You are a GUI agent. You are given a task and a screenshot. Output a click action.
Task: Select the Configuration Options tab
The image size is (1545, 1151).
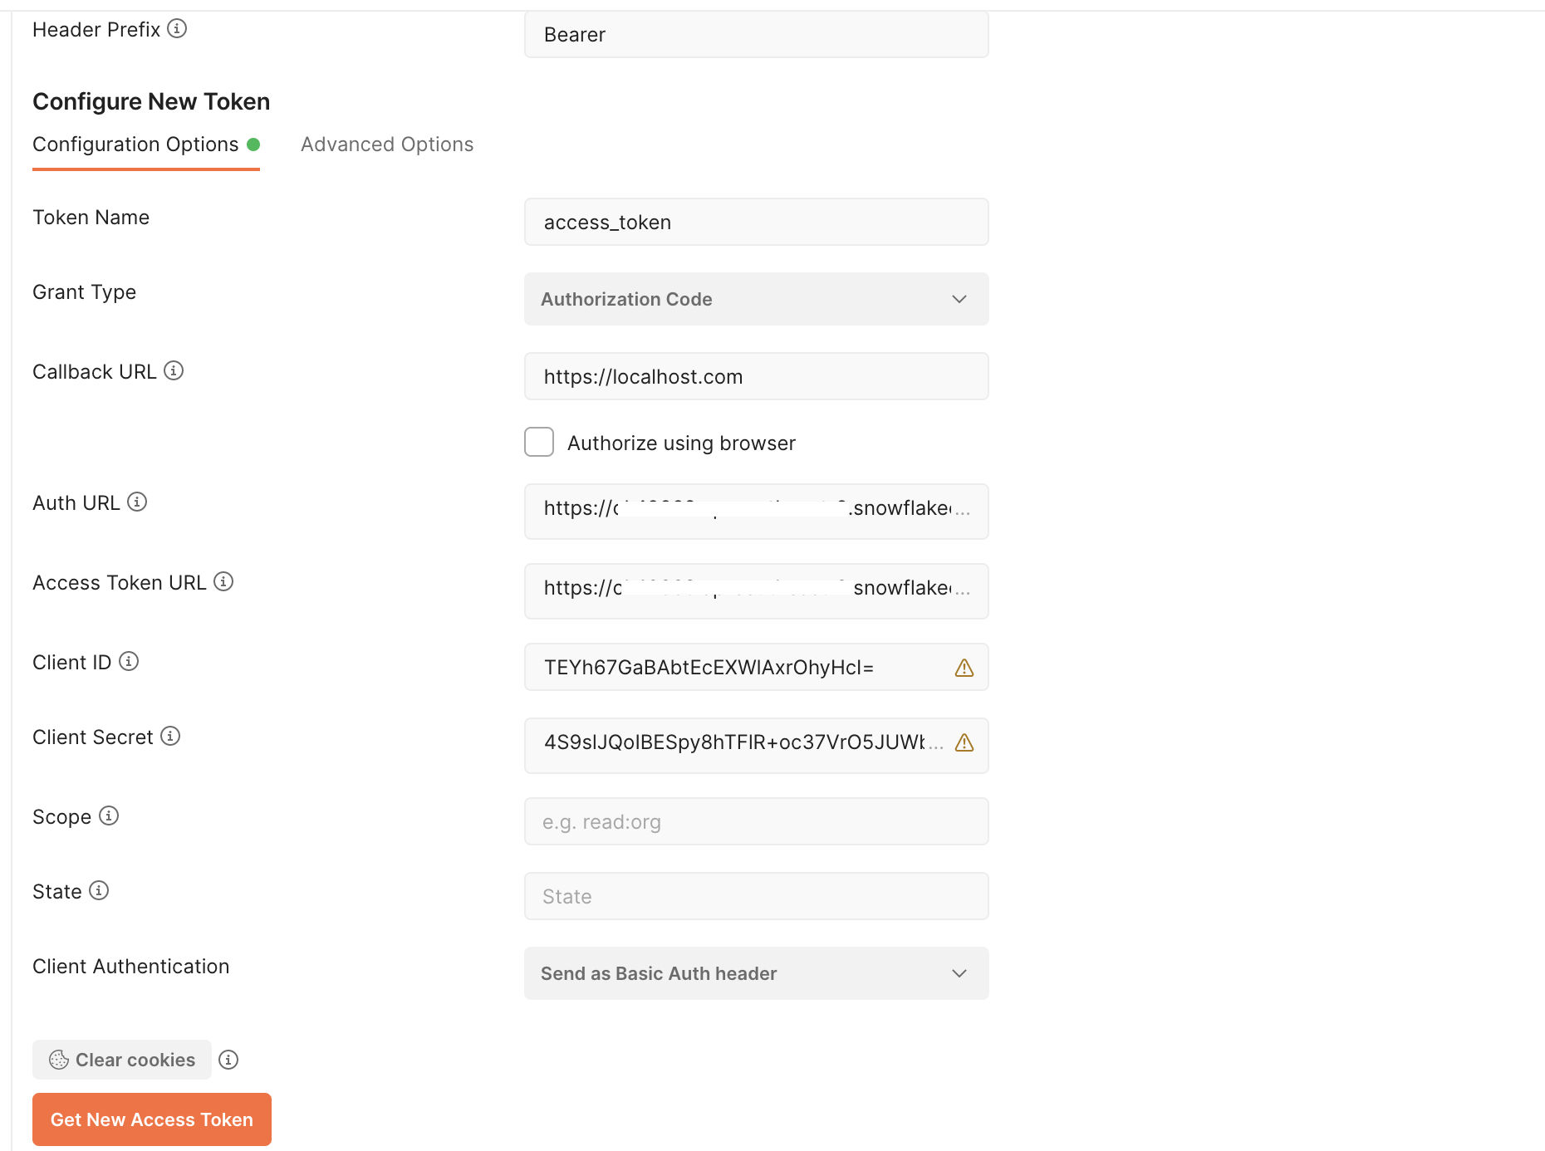point(136,144)
